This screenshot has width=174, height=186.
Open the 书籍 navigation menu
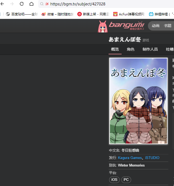(167, 26)
